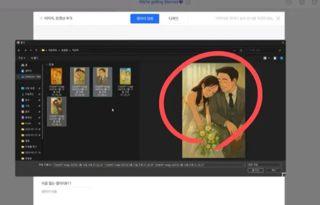Click the file name input box

(x=148, y=165)
